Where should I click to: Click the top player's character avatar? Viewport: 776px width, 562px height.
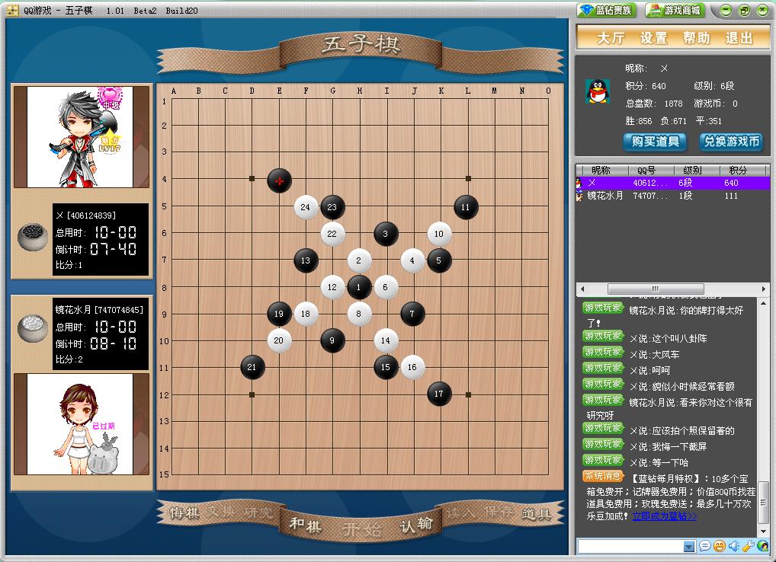(x=80, y=137)
